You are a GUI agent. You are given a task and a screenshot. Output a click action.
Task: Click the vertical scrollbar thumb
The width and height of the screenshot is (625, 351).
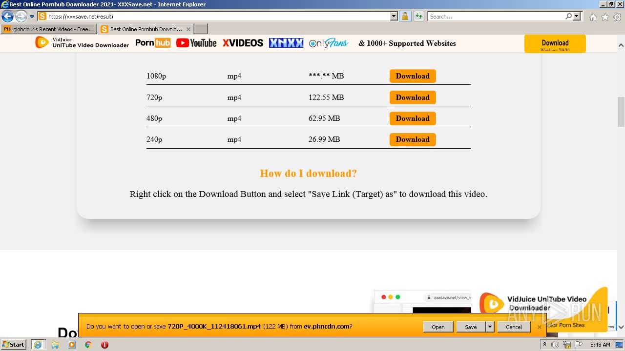[x=621, y=112]
